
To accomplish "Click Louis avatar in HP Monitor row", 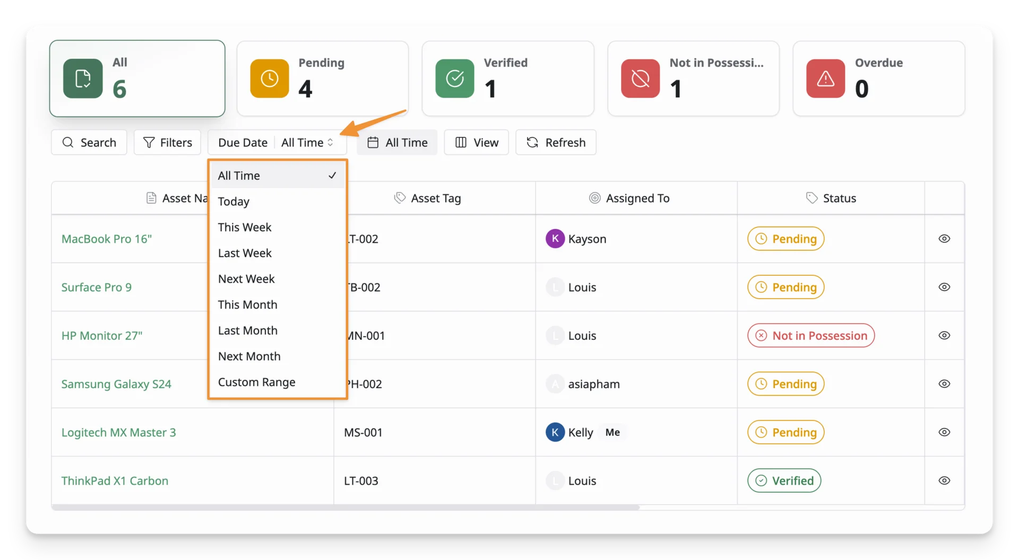I will point(555,336).
